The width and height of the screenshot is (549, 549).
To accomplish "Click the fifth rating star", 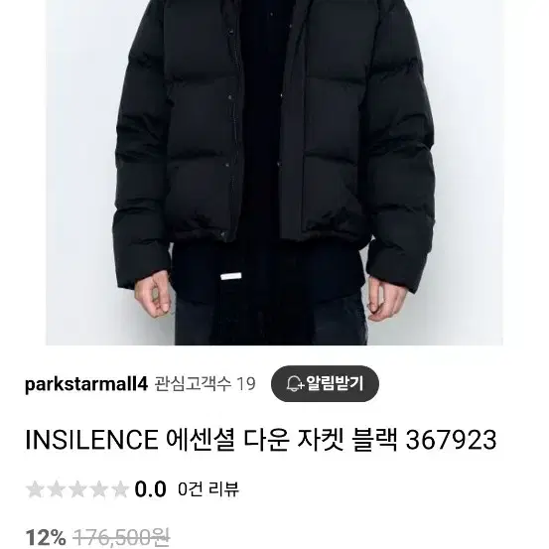I will (x=120, y=489).
